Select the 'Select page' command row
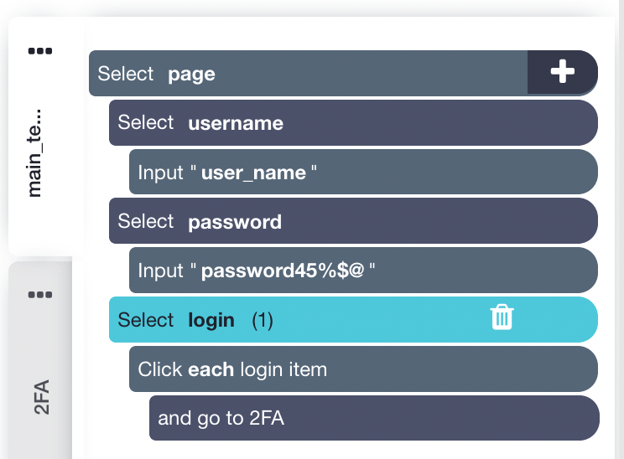The height and width of the screenshot is (459, 624). [335, 74]
